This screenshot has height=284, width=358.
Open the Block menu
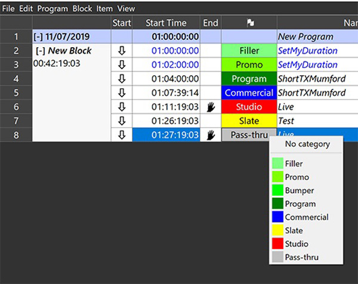(82, 9)
